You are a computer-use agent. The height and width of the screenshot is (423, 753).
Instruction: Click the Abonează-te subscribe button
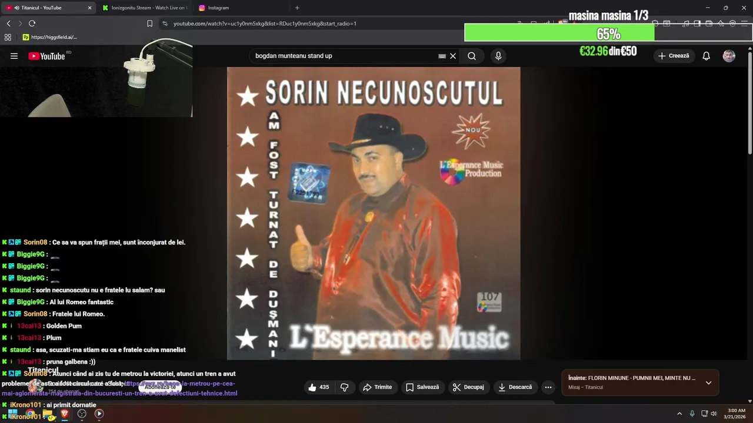click(160, 387)
